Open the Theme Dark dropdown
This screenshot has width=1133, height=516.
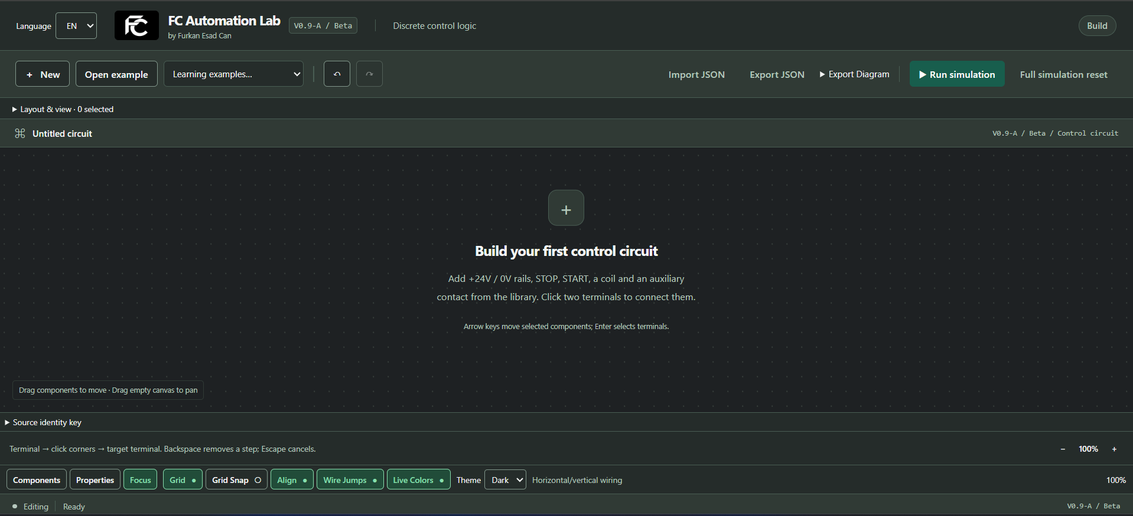point(505,480)
